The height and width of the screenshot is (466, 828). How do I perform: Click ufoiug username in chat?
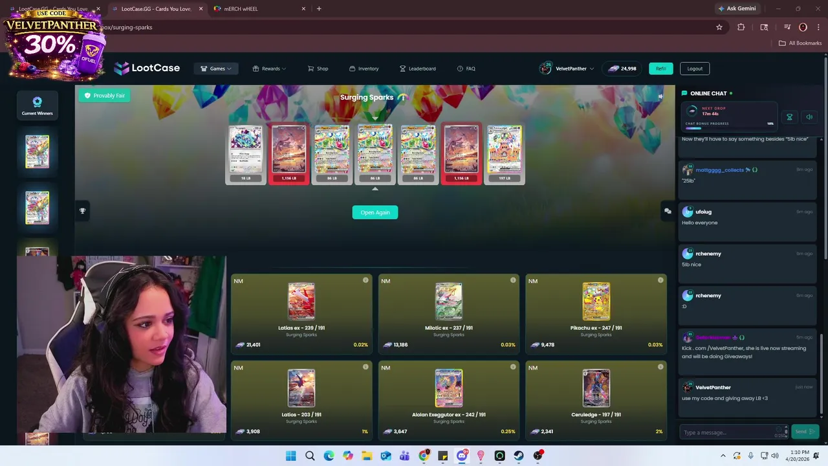[703, 212]
